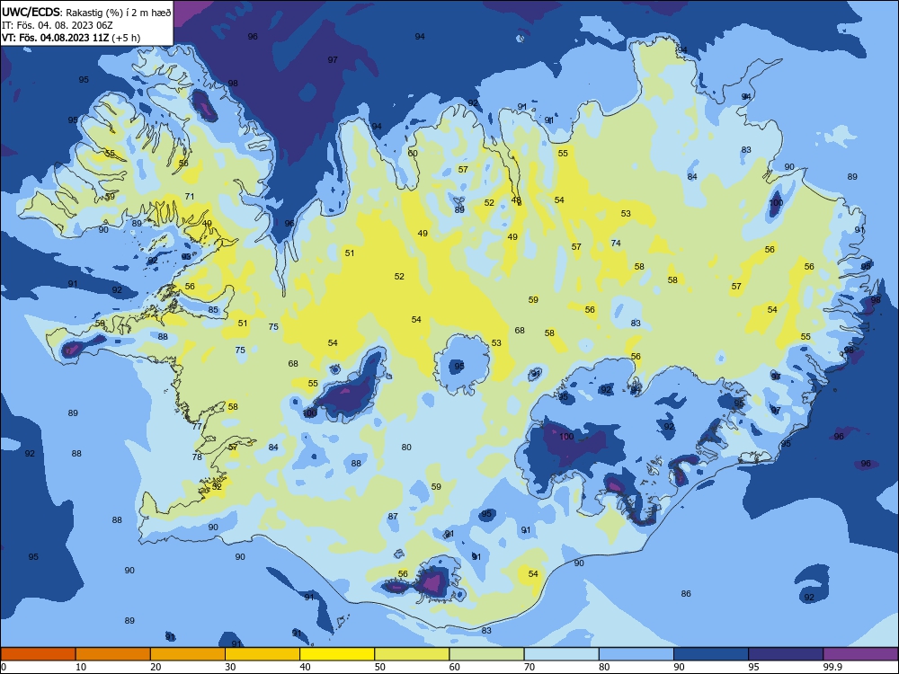Click the '85' humidity value in the west
This screenshot has width=899, height=674.
[x=213, y=310]
